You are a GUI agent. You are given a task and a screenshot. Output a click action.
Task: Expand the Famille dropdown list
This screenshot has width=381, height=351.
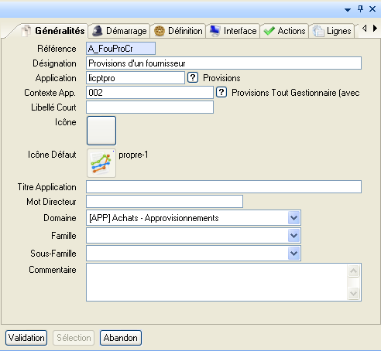click(293, 236)
